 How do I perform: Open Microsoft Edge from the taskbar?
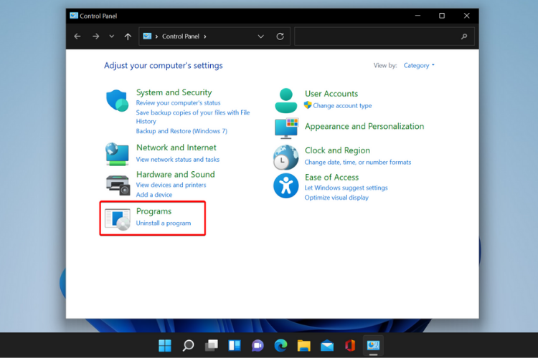[x=280, y=346]
